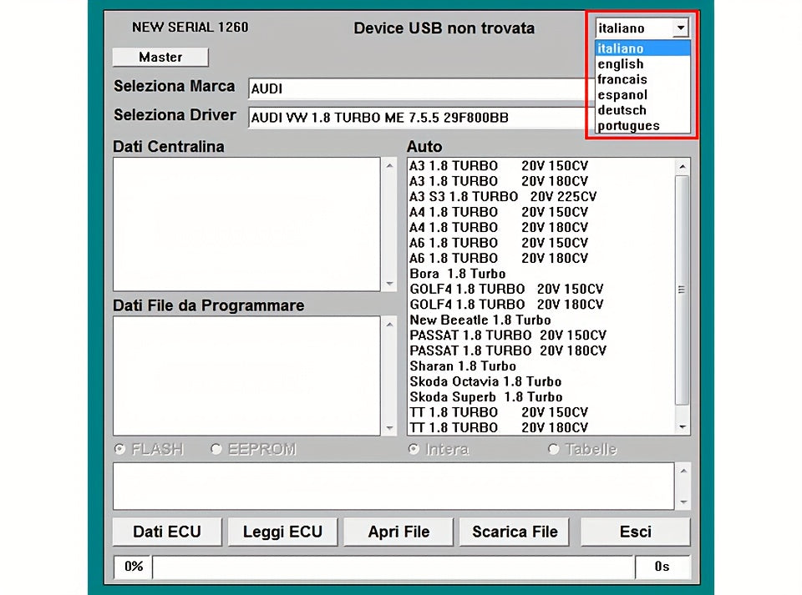Click the Master button
This screenshot has height=595, width=802.
[x=160, y=57]
